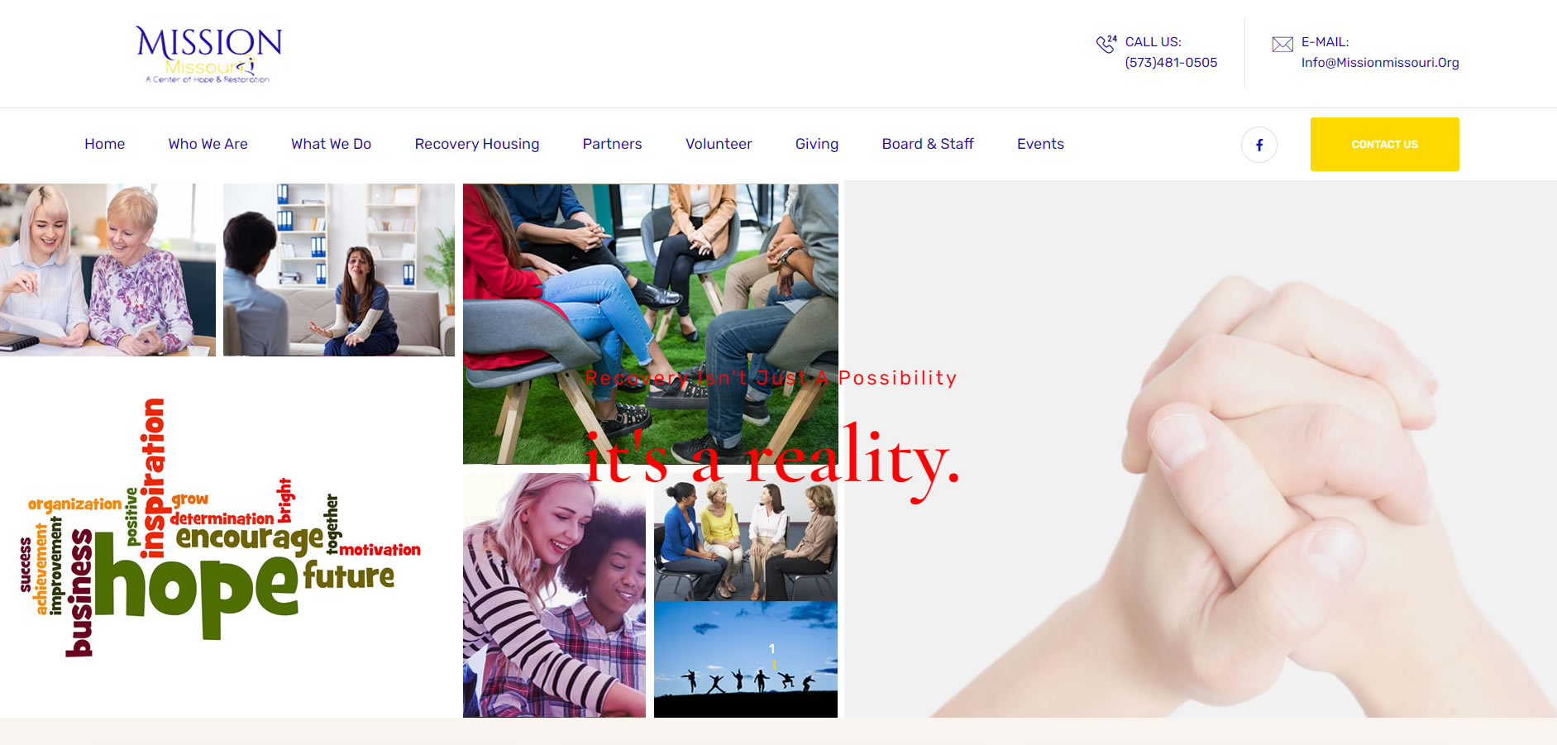
Task: Click the praying hands image
Action: click(x=1240, y=496)
